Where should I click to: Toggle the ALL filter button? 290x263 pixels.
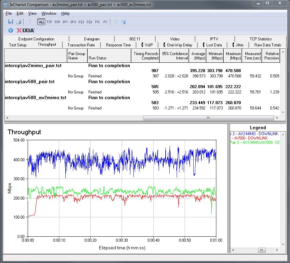point(41,22)
